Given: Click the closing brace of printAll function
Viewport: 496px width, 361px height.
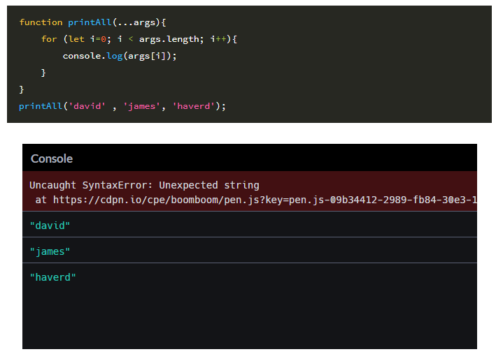Looking at the screenshot, I should [22, 89].
